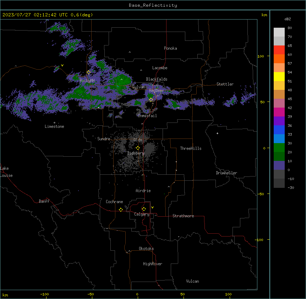
Task: Click the yellow diamond marker below RedDeer
Action: point(151,100)
